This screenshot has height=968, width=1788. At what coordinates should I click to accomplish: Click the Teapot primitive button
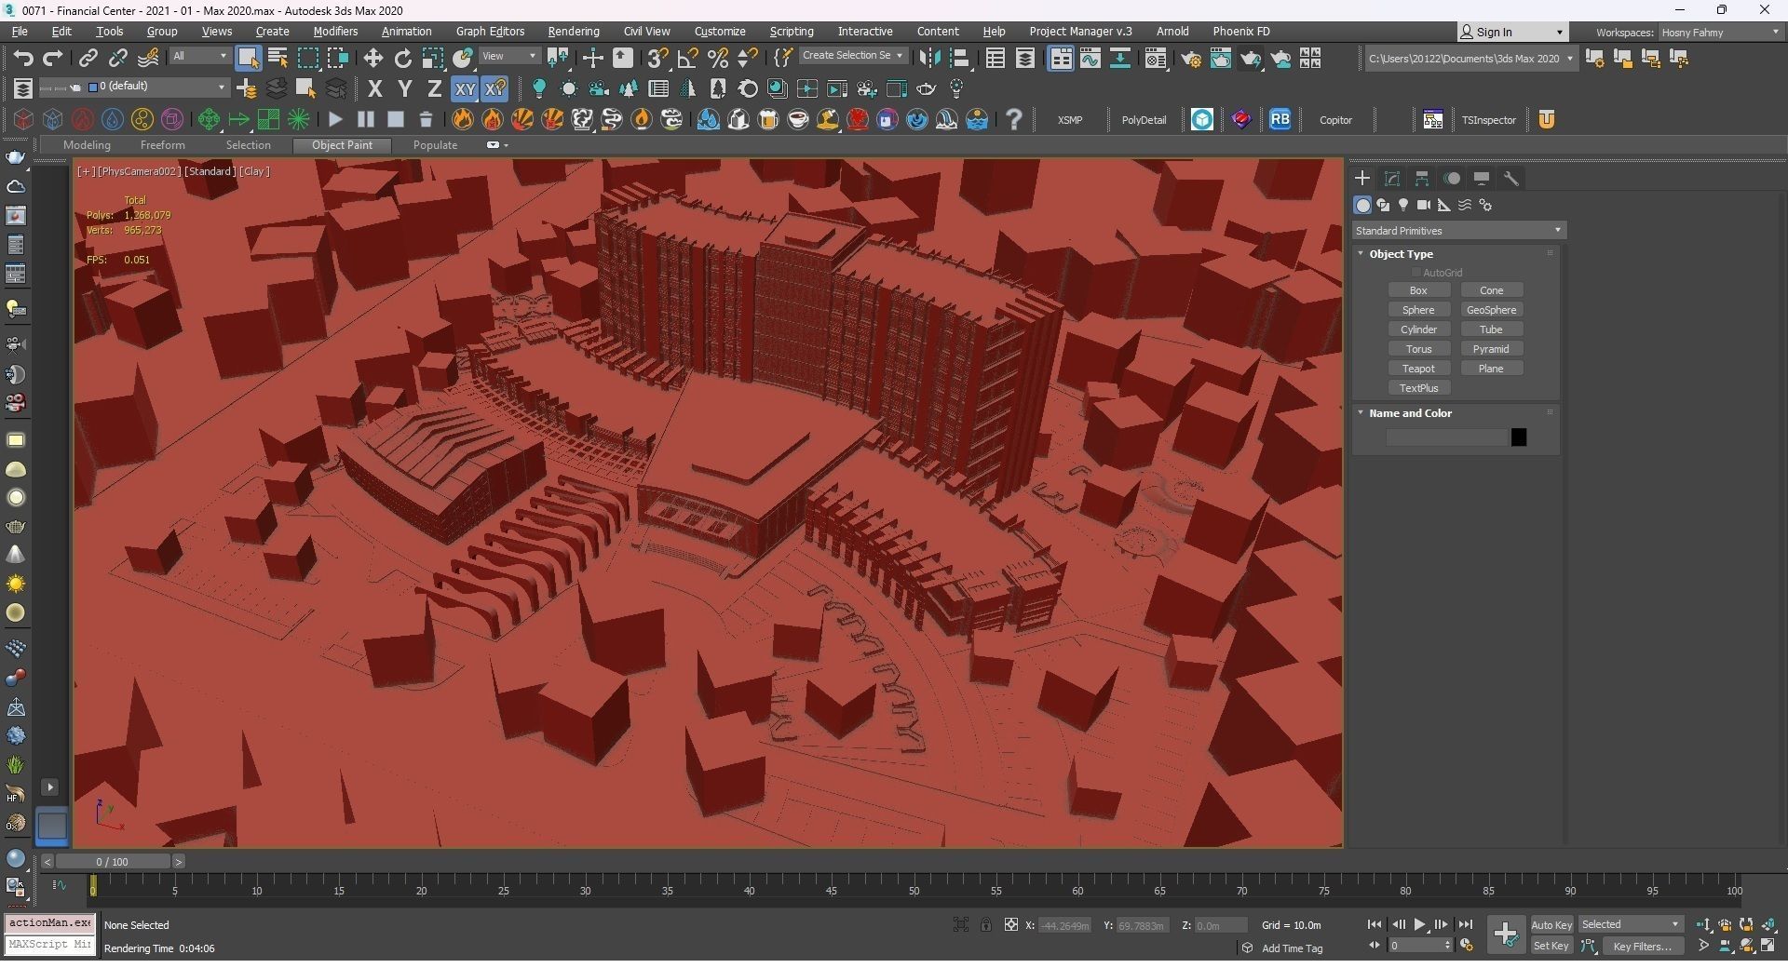pyautogui.click(x=1418, y=369)
